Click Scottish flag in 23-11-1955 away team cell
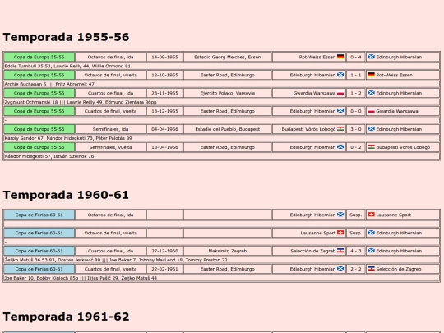The height and width of the screenshot is (333, 444). [371, 93]
